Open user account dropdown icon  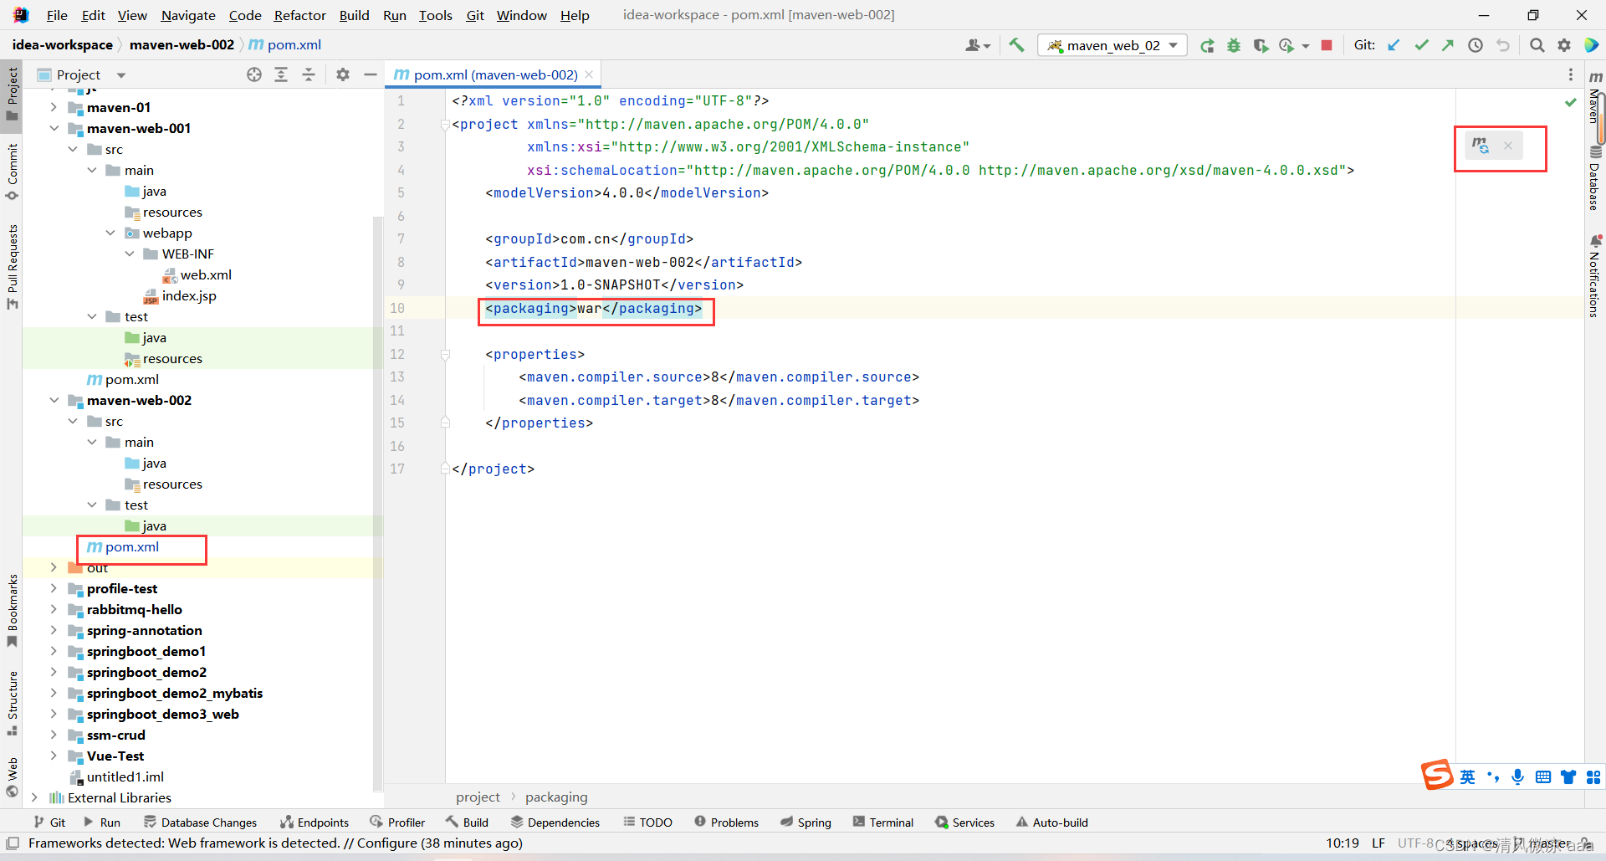click(x=977, y=45)
